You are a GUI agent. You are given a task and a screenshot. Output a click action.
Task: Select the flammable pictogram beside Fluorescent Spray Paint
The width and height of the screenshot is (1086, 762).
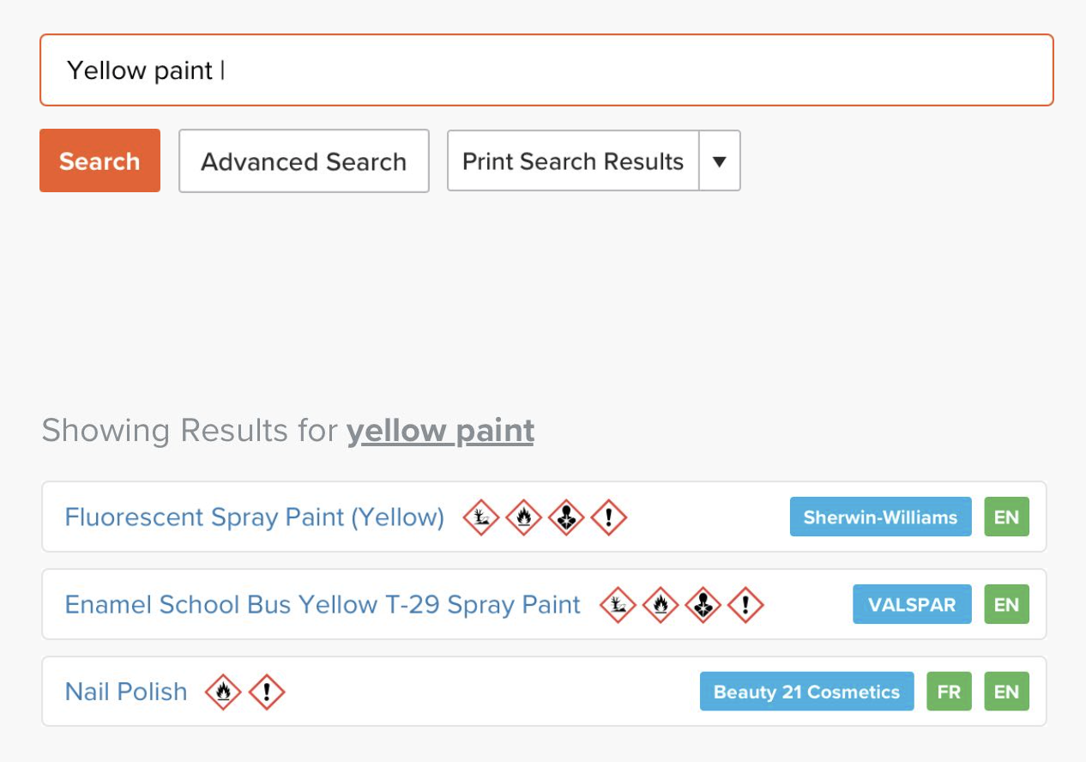[524, 517]
